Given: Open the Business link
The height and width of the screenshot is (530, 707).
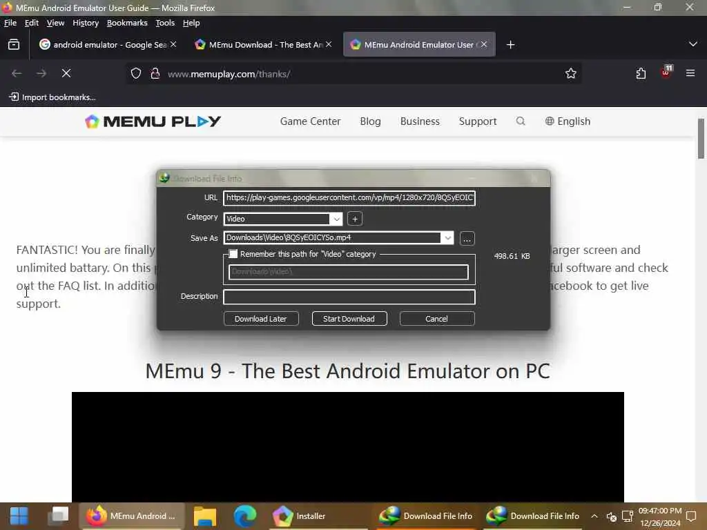Looking at the screenshot, I should click(420, 121).
